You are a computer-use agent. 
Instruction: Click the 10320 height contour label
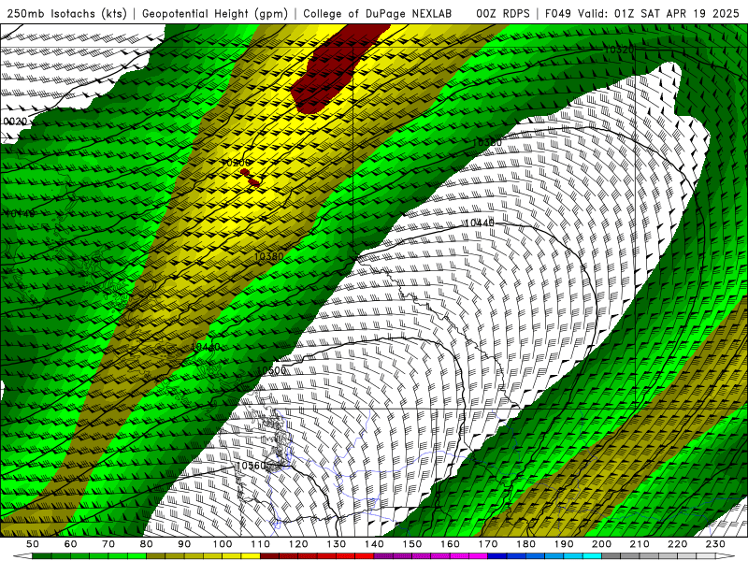pyautogui.click(x=619, y=50)
